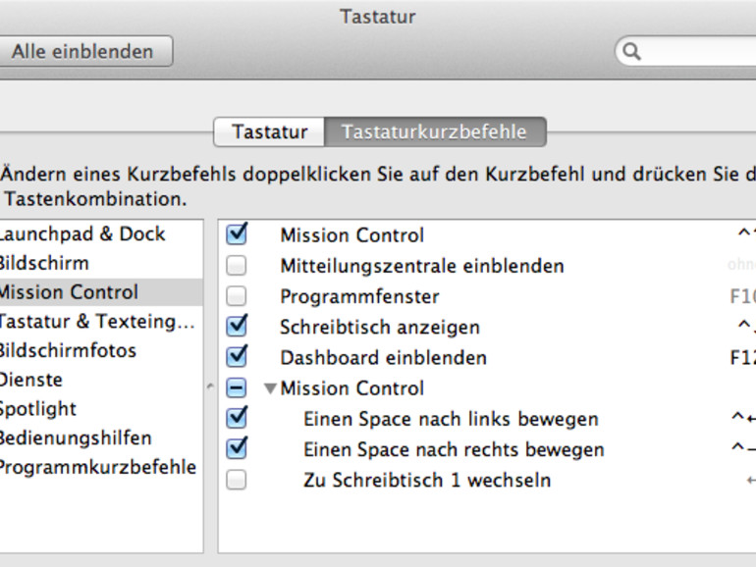Focus the search input field
The image size is (756, 567).
685,51
